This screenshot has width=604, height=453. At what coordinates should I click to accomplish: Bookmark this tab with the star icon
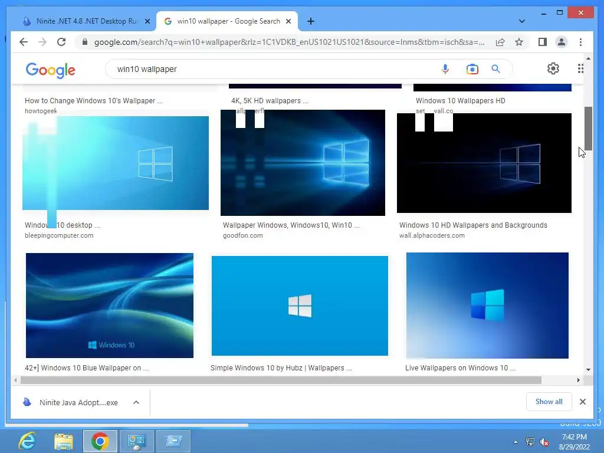coord(519,42)
